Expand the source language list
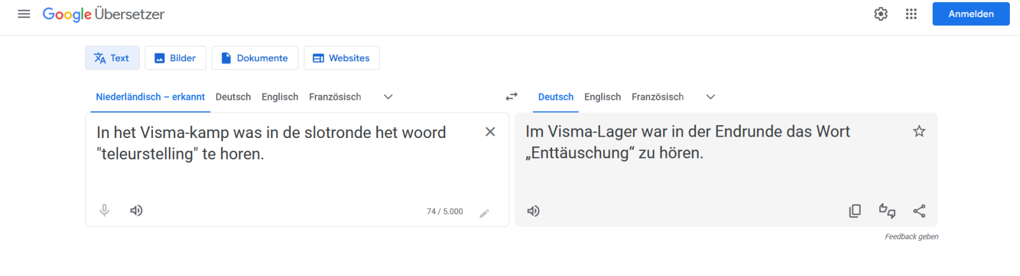The height and width of the screenshot is (276, 1020). (x=388, y=97)
